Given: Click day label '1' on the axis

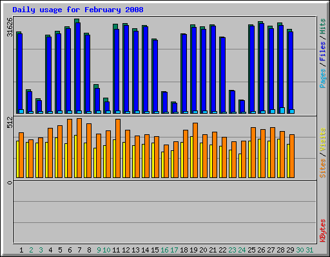Looking at the screenshot, I should [x=21, y=250].
